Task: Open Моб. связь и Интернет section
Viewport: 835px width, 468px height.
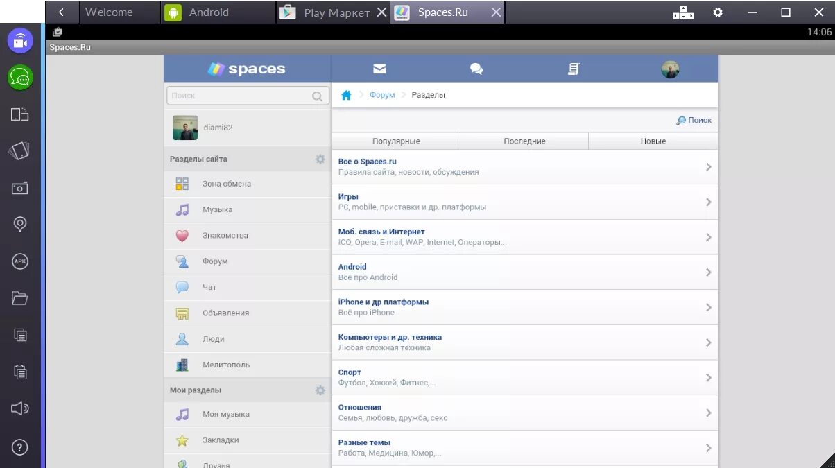Action: click(525, 237)
